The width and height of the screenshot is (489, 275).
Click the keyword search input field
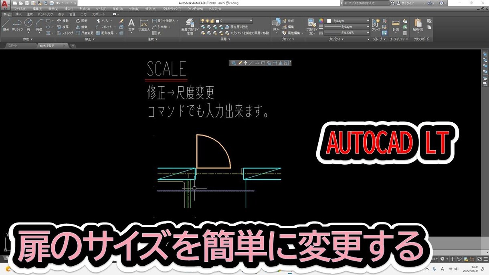(x=366, y=3)
